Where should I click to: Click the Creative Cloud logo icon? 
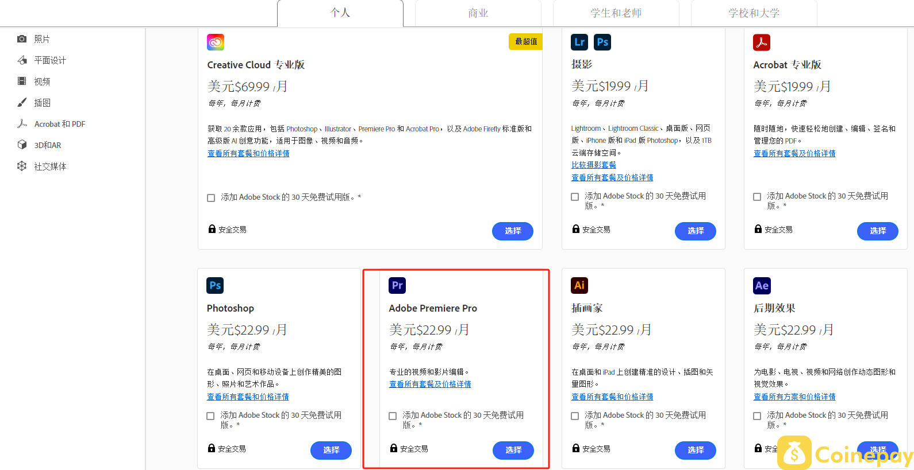pos(216,42)
